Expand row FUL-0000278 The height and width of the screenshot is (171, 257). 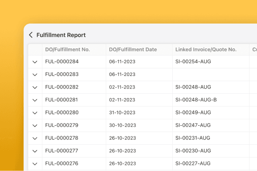35,138
